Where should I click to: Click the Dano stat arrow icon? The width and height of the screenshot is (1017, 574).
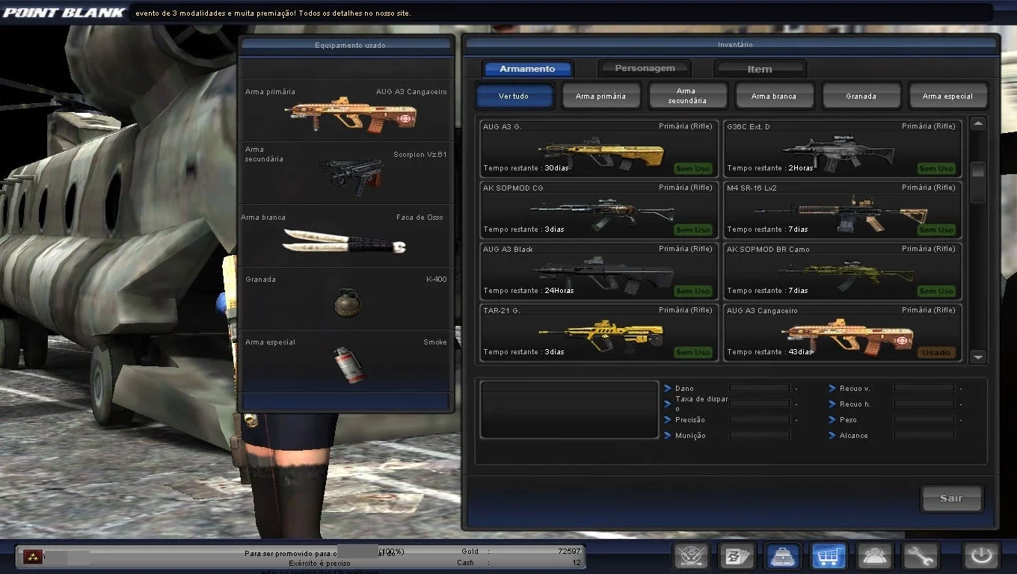tap(668, 388)
